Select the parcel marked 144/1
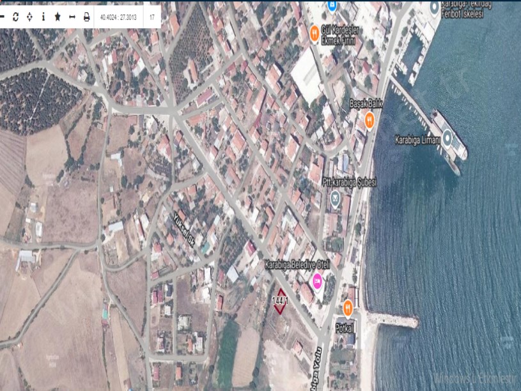 pyautogui.click(x=279, y=301)
